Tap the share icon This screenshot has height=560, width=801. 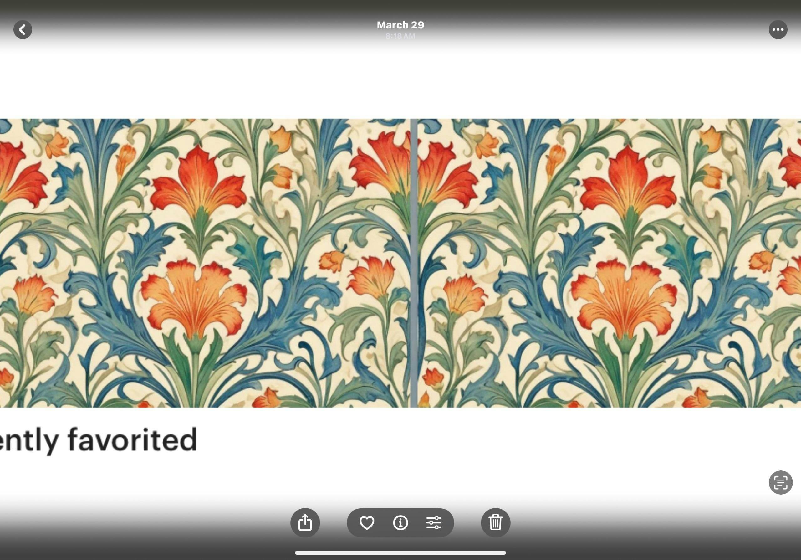[305, 523]
